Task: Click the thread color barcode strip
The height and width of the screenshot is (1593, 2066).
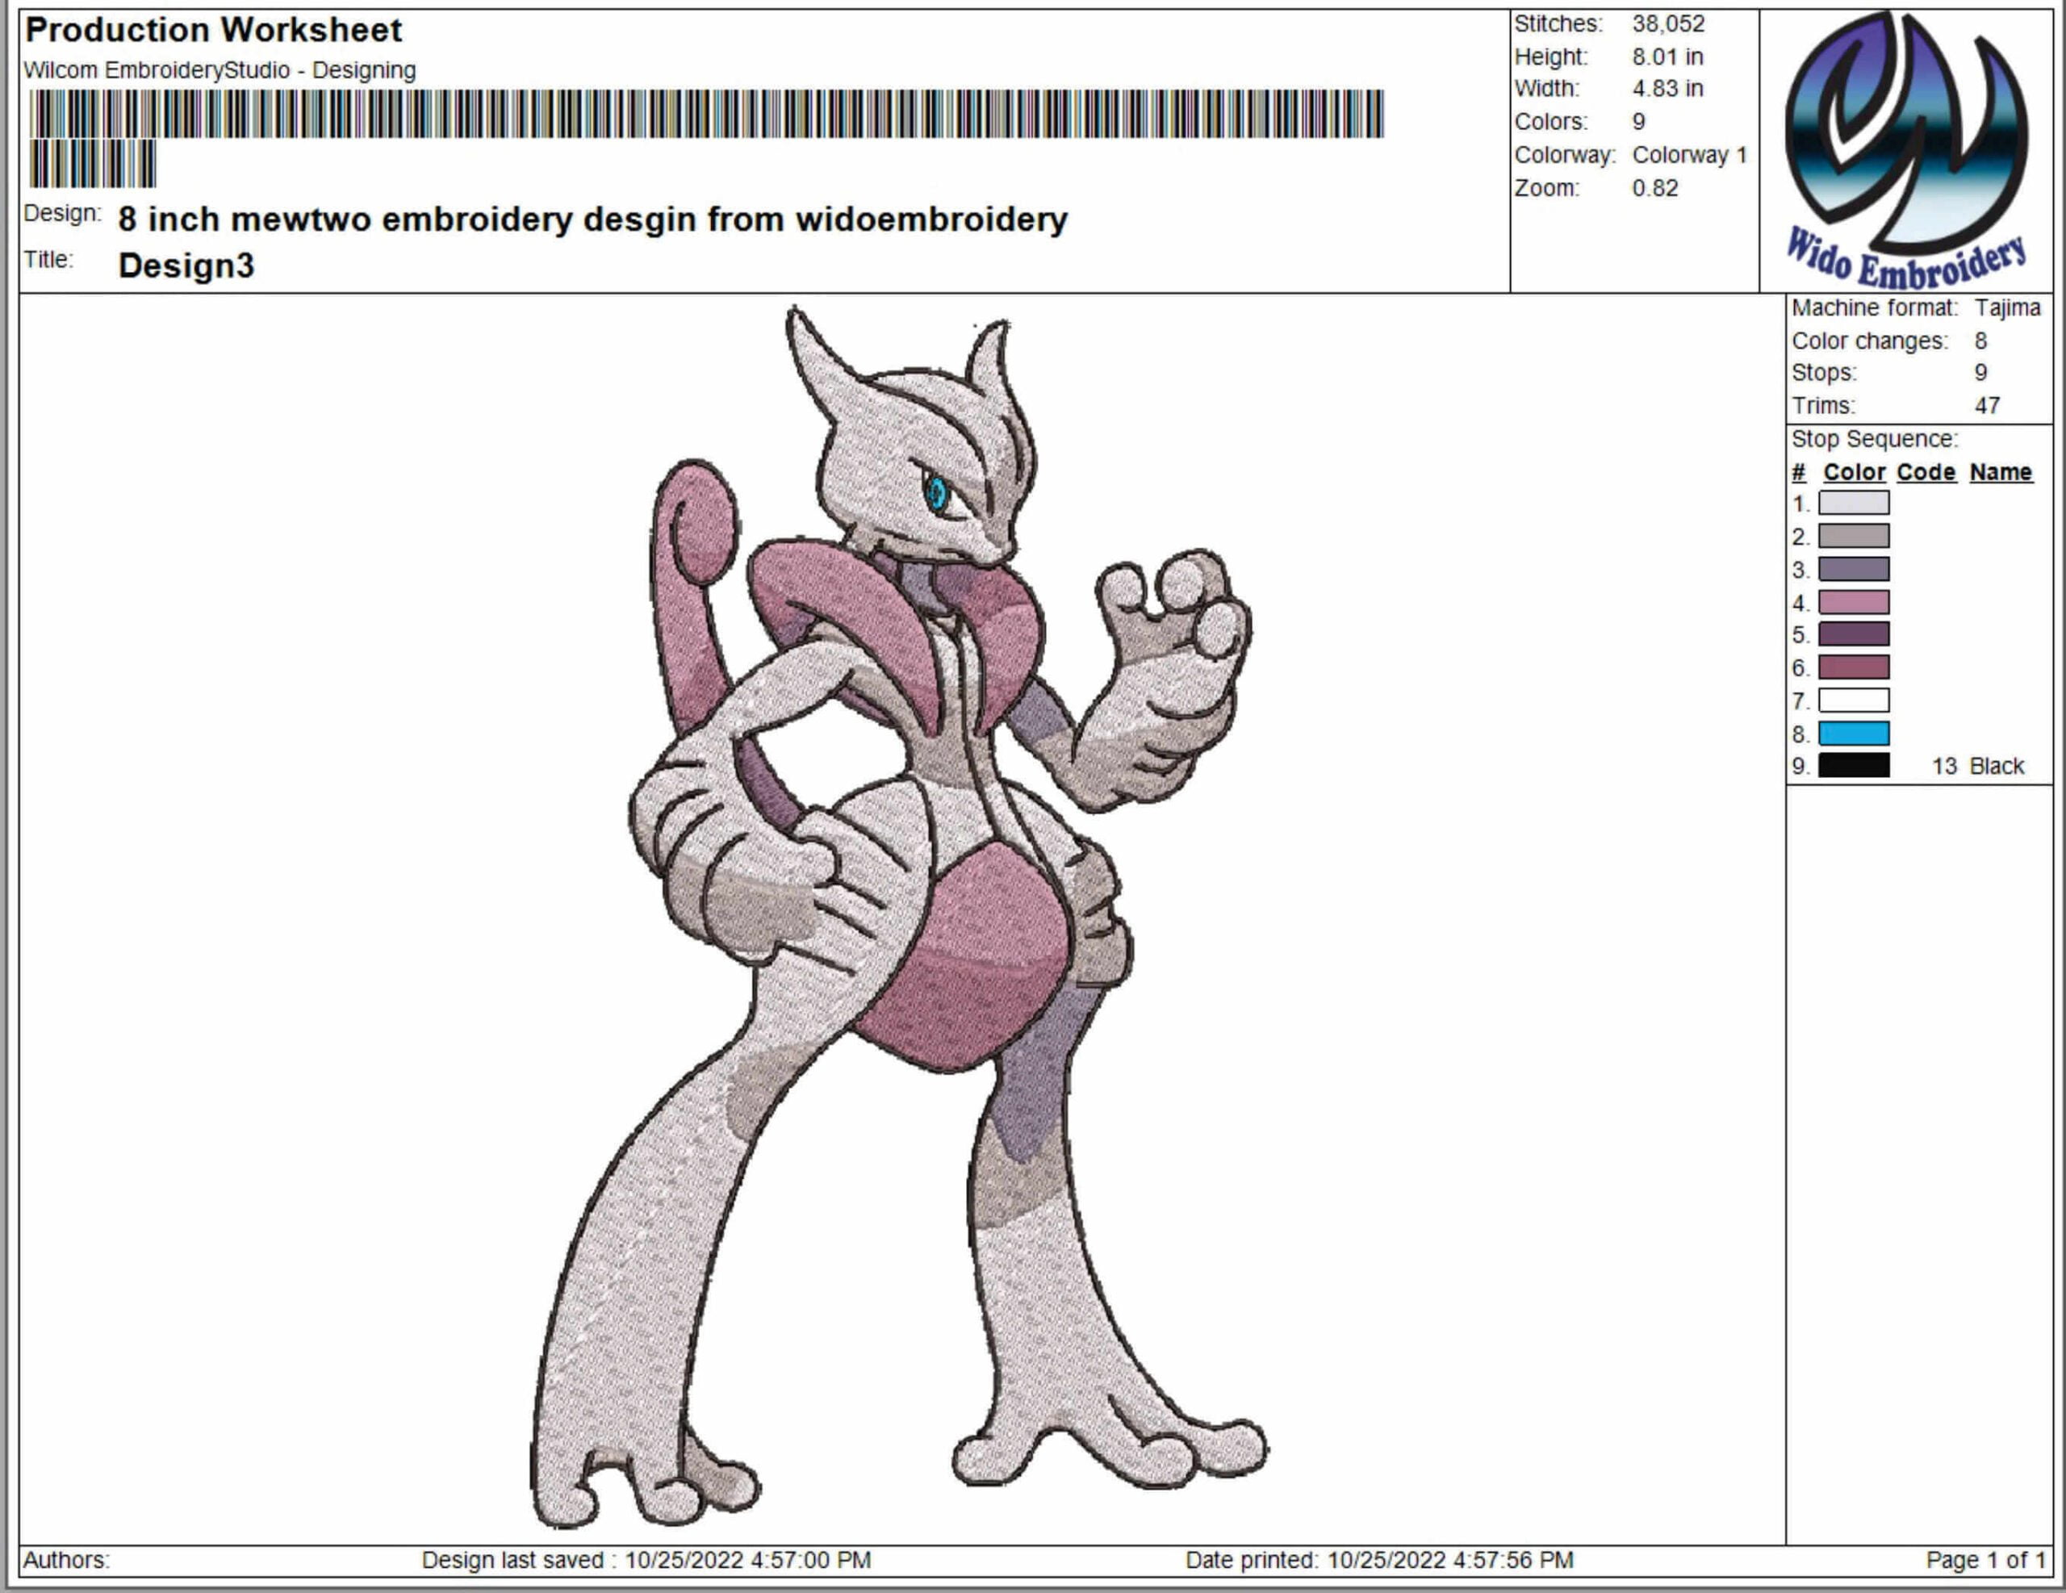Action: 707,139
